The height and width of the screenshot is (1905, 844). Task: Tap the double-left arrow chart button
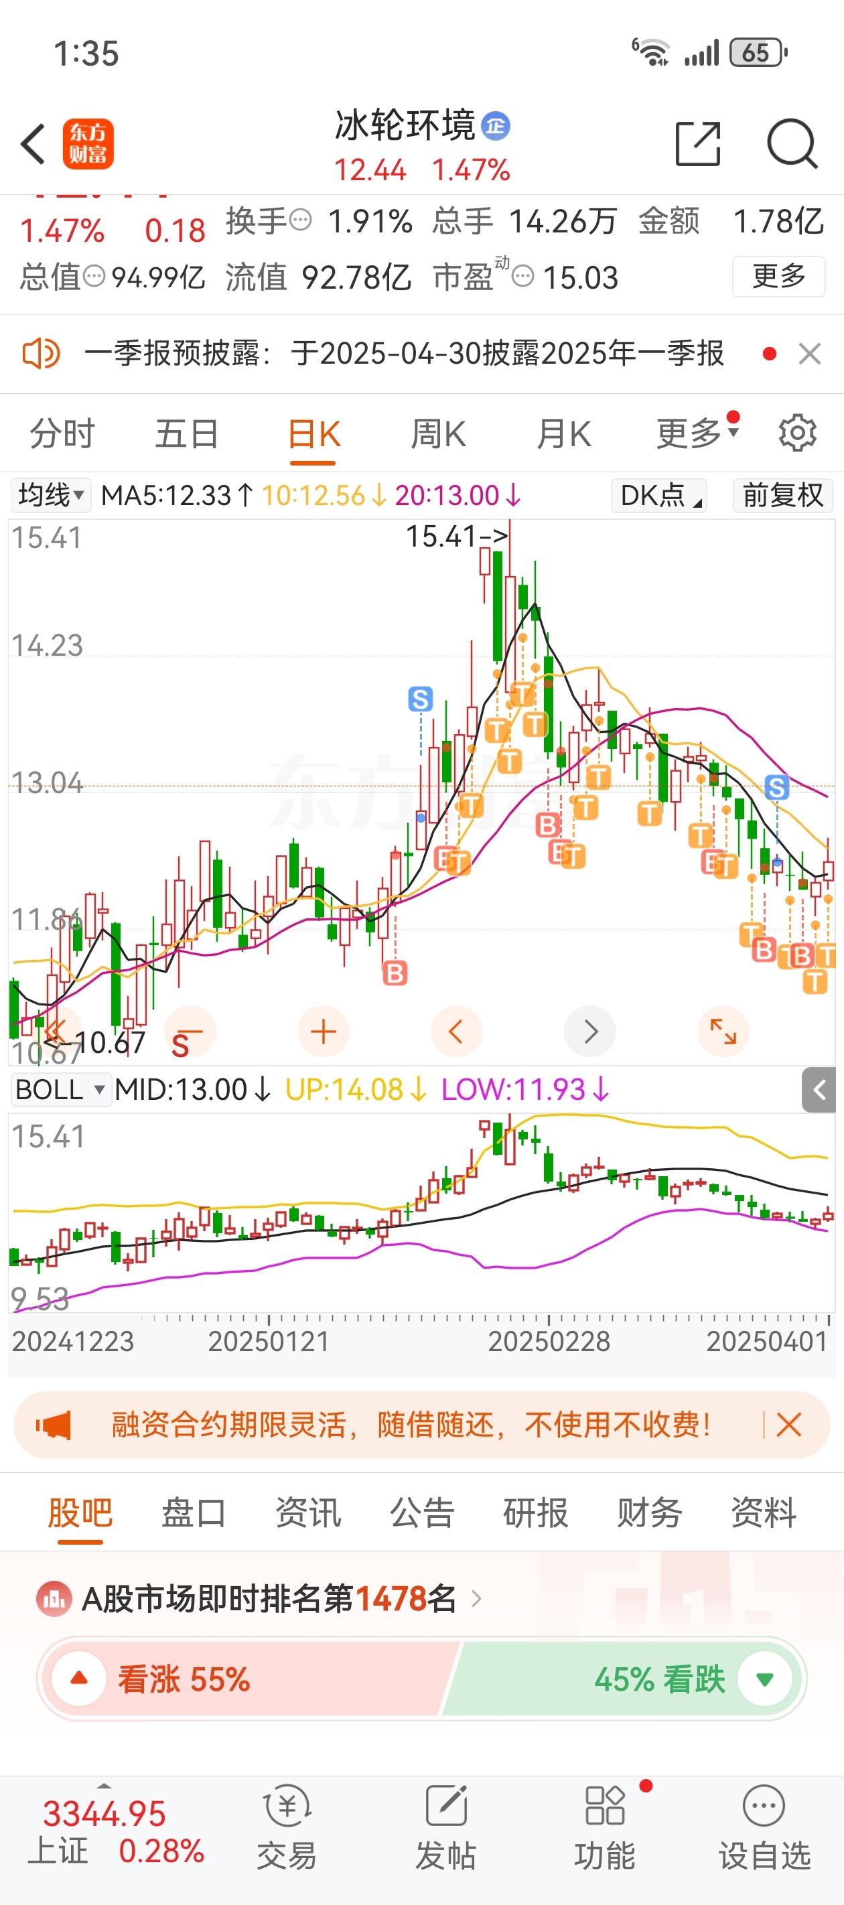(56, 1031)
